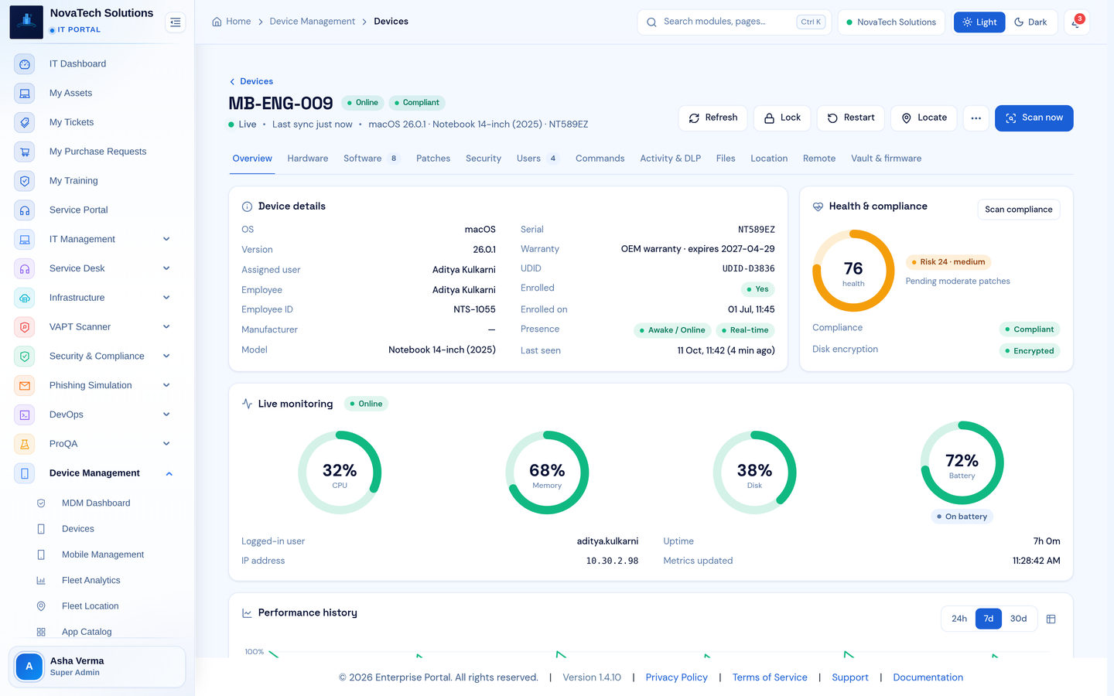1114x696 pixels.
Task: Click the IT Dashboard sidebar icon
Action: 25,64
